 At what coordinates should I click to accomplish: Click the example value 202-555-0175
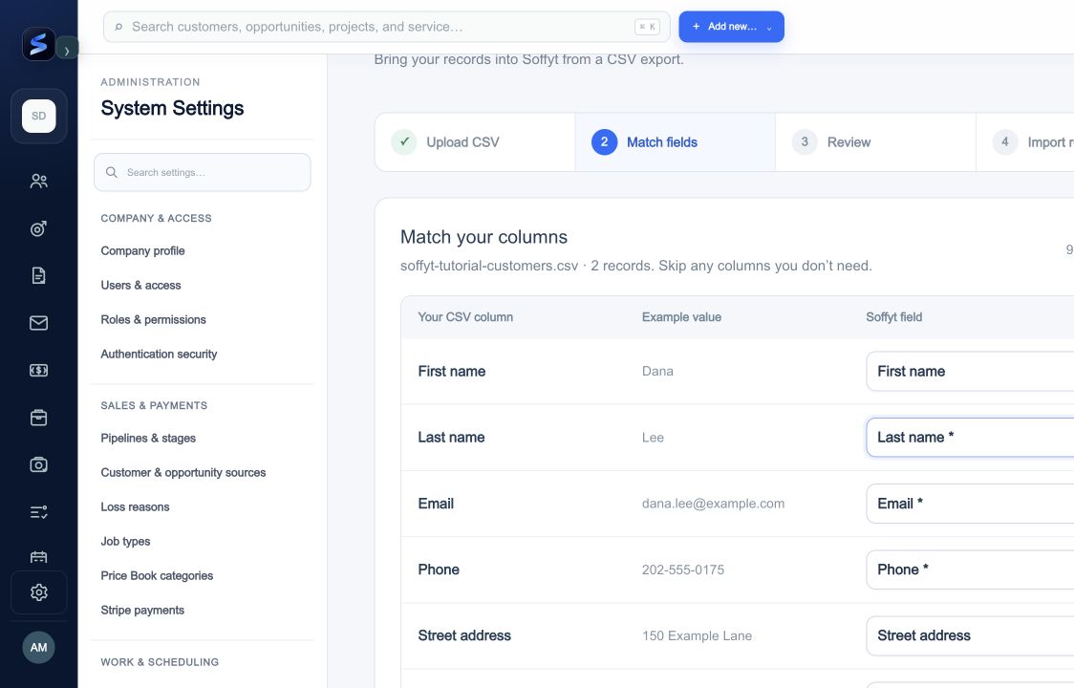[x=683, y=570]
